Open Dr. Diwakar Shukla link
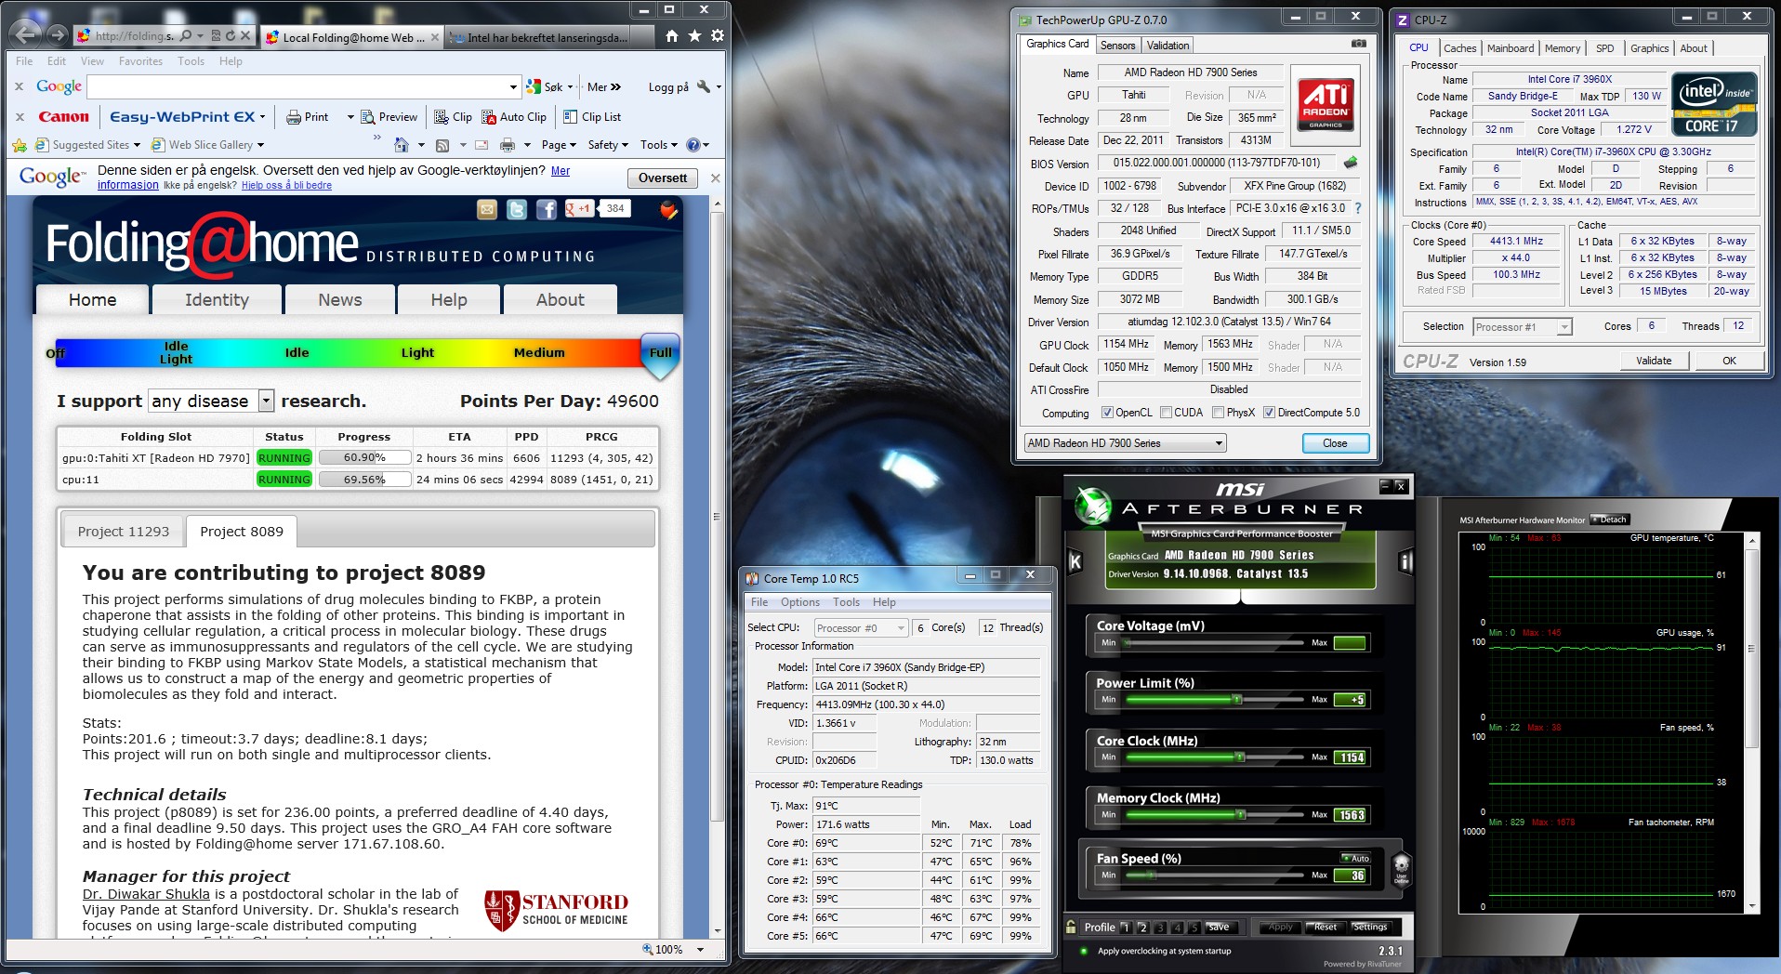The height and width of the screenshot is (974, 1781). (146, 894)
